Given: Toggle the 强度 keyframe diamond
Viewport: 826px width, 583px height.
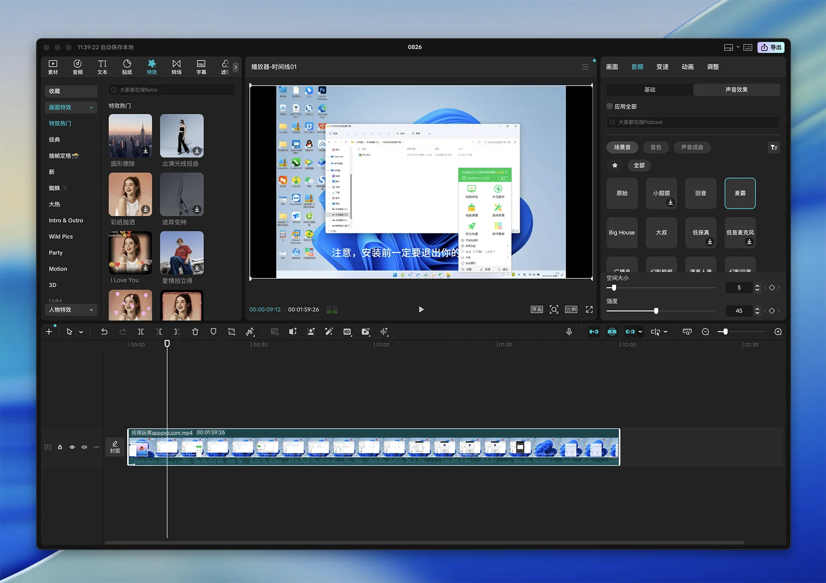Looking at the screenshot, I should point(772,311).
